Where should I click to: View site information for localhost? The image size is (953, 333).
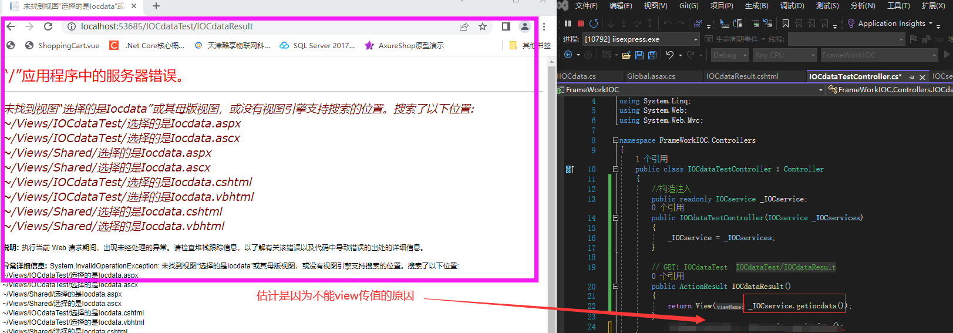[72, 26]
